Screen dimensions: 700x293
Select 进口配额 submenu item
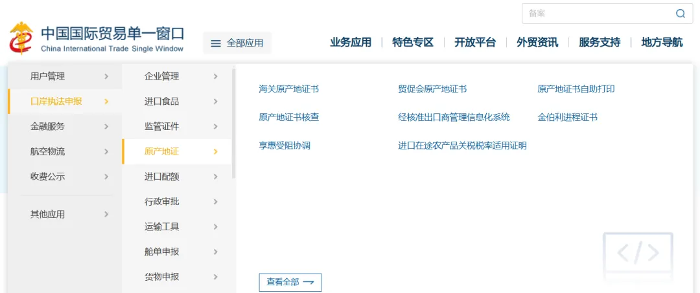coord(177,177)
